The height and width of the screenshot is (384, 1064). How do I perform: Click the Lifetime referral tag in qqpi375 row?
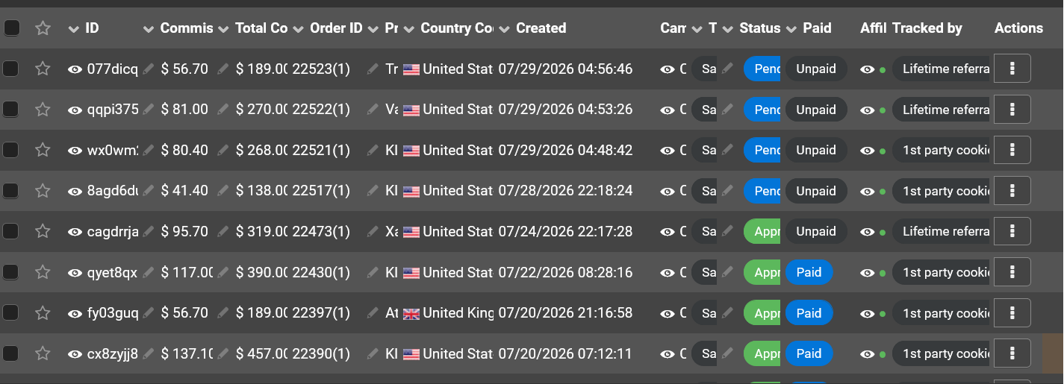click(942, 110)
